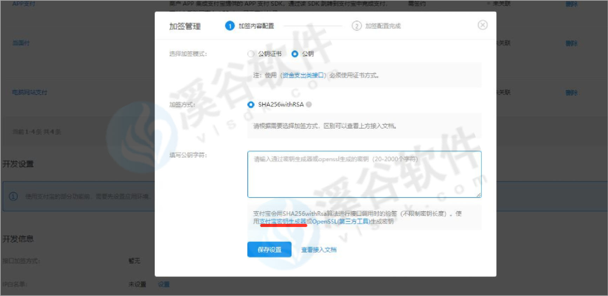Select the 公钥证书 radio option
The height and width of the screenshot is (296, 608).
(251, 54)
